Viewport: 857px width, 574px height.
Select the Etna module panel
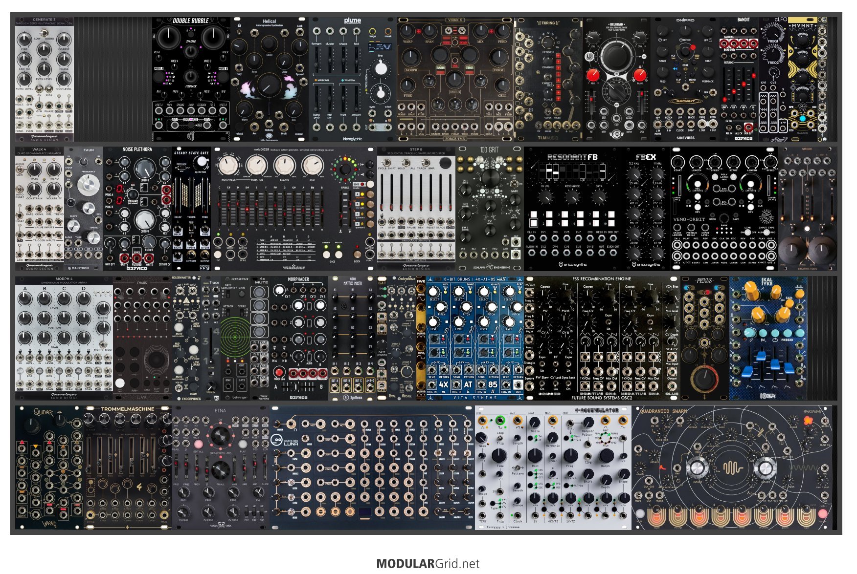pos(221,468)
